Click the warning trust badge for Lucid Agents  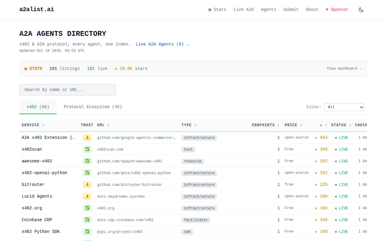87,196
